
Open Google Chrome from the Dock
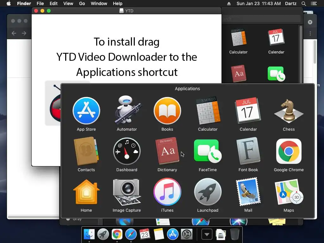117,234
